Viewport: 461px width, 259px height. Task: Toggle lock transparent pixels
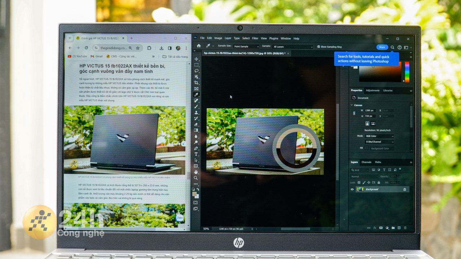pos(359,183)
